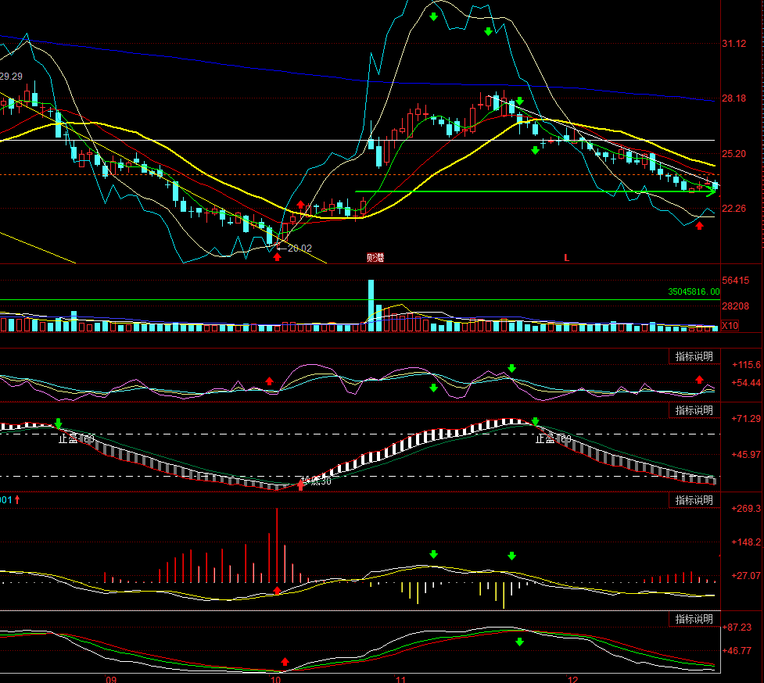Open 指标说明 beside the +115.6 scale
The height and width of the screenshot is (683, 764).
click(694, 356)
